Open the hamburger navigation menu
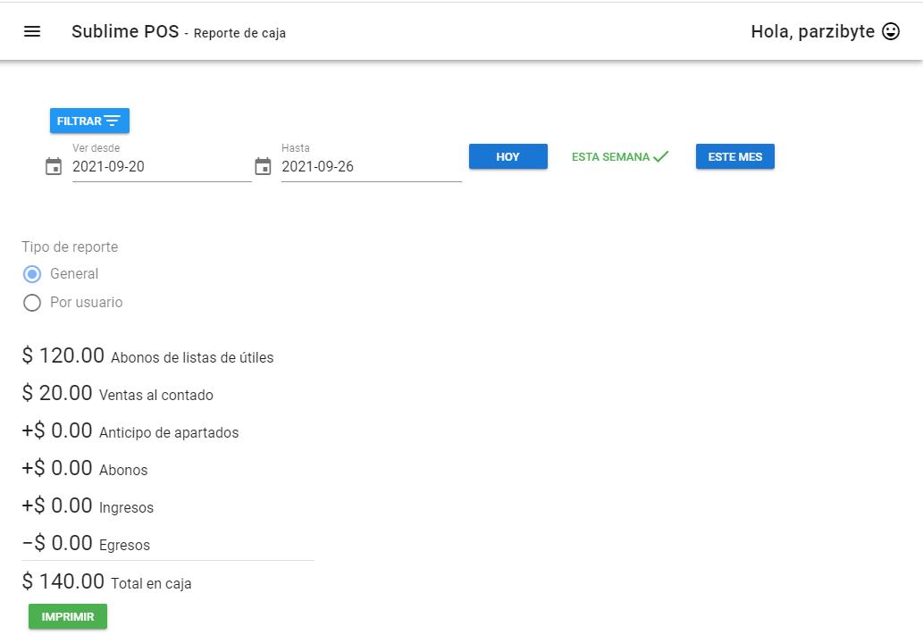This screenshot has width=923, height=635. [x=32, y=31]
